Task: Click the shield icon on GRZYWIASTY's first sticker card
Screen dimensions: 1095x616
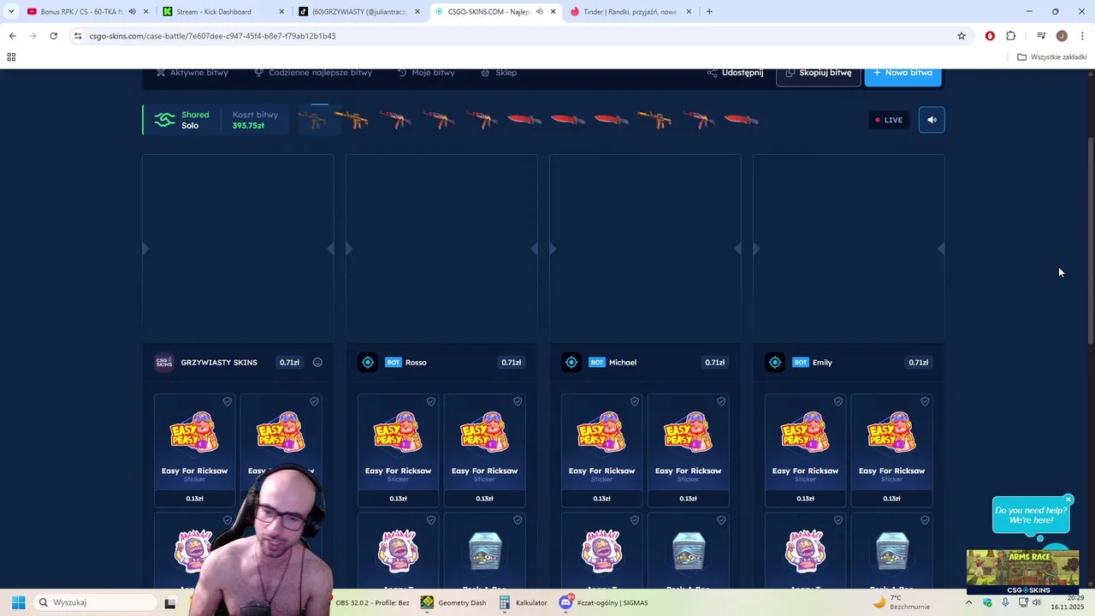Action: [x=228, y=401]
